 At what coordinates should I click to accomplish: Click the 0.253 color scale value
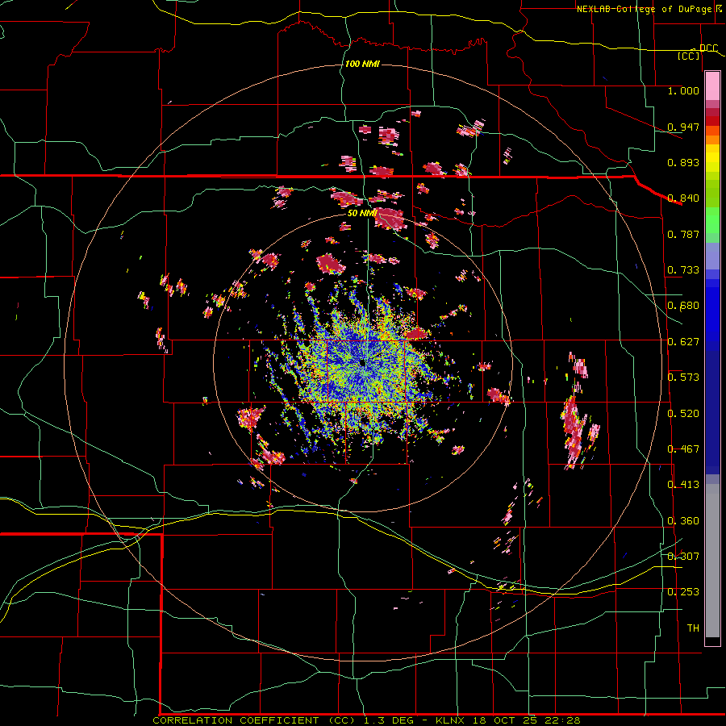pos(683,592)
